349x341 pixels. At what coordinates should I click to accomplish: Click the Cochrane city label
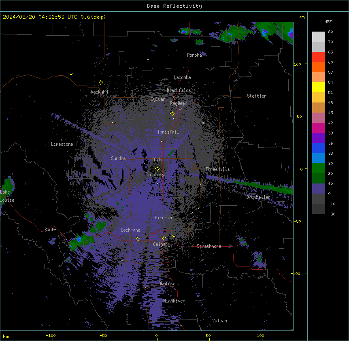click(x=130, y=230)
